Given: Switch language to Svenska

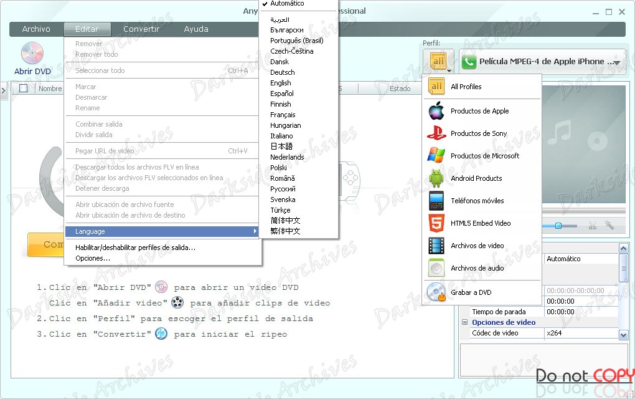Looking at the screenshot, I should (283, 199).
